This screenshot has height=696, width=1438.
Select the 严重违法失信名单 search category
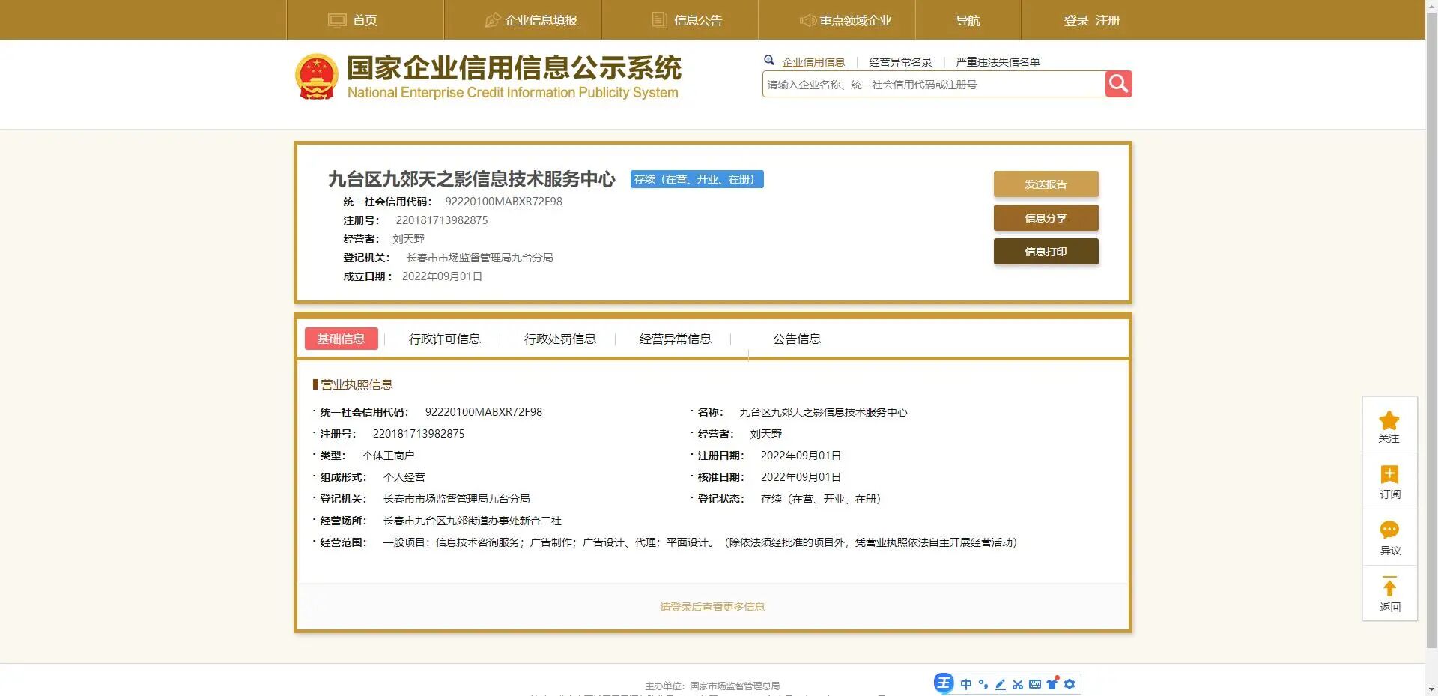tap(998, 62)
